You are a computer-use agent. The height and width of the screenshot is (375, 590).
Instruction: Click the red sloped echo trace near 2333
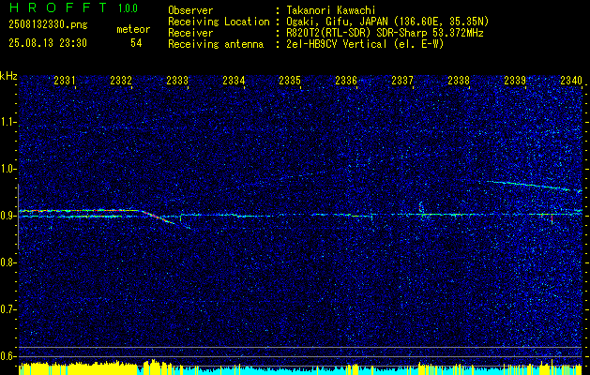coord(159,217)
